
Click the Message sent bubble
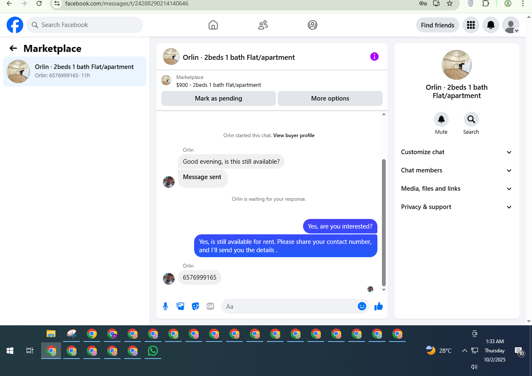pos(202,178)
